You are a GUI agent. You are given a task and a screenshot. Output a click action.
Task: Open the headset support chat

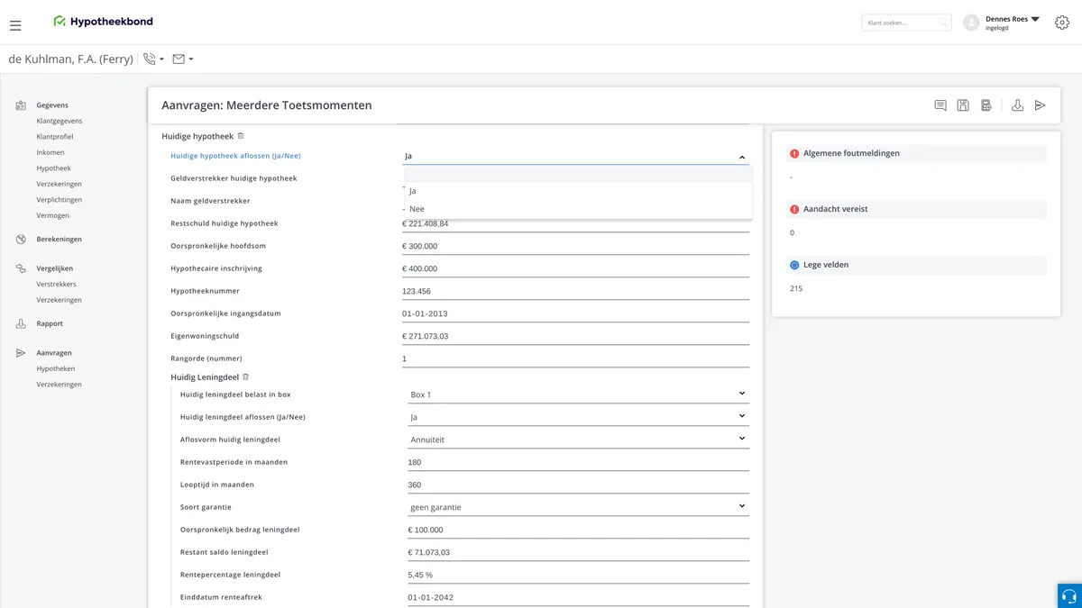(1069, 596)
